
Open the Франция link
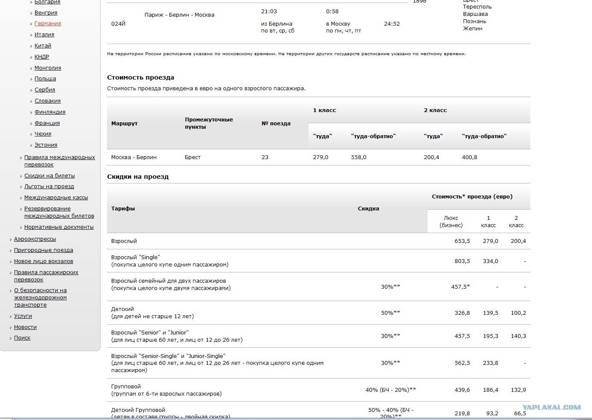[47, 123]
